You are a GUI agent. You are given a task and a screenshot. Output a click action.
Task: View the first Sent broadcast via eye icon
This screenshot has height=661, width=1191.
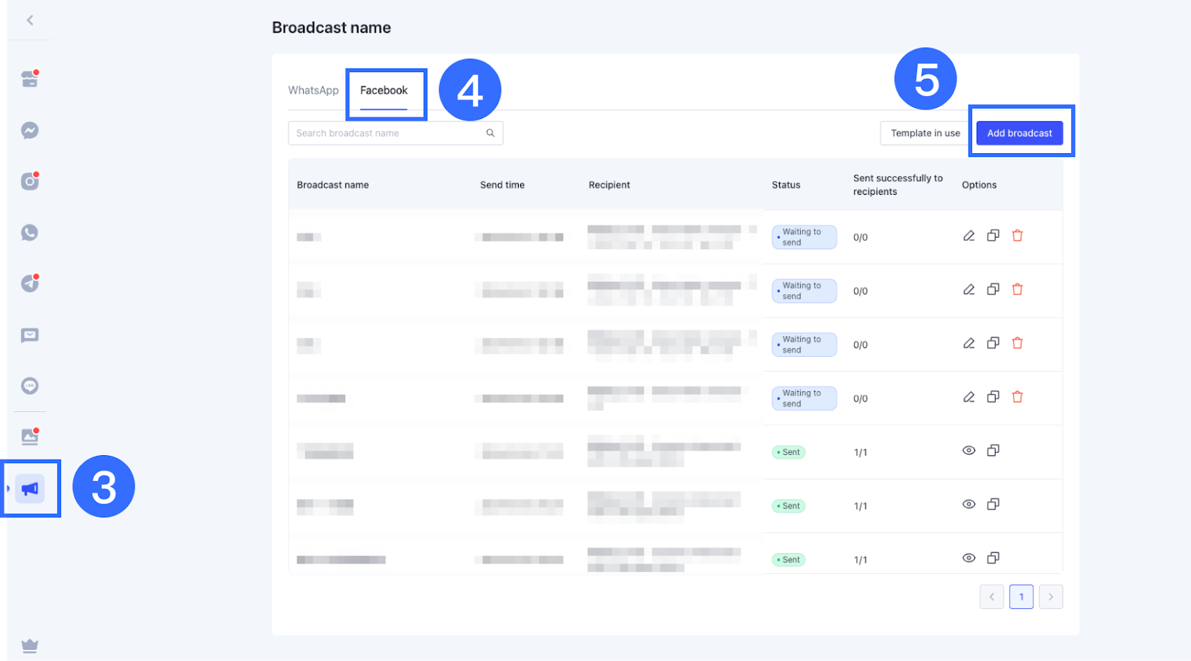968,451
